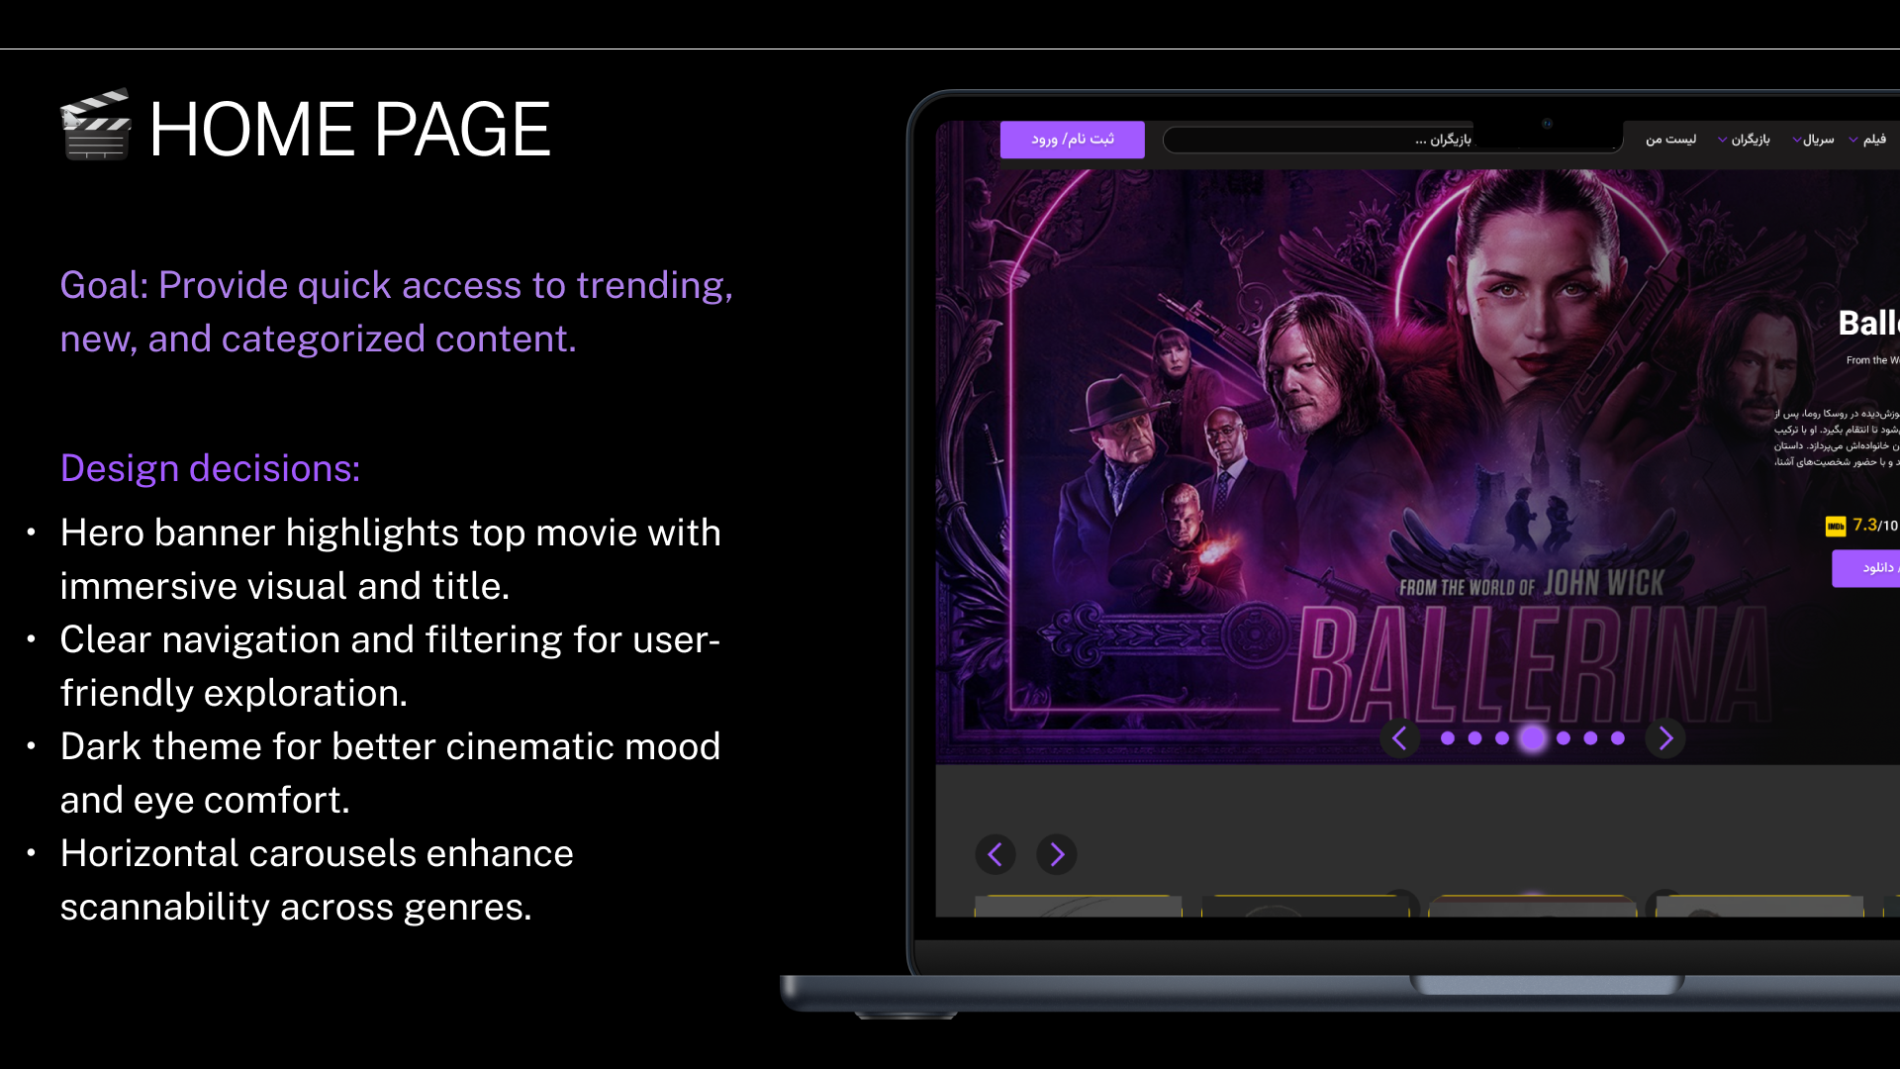Select the third hero slide dot
This screenshot has width=1900, height=1069.
tap(1502, 738)
